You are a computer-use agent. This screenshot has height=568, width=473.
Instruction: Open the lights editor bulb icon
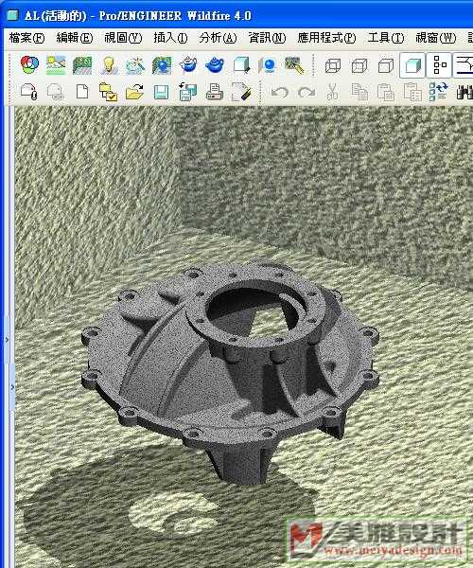point(109,65)
